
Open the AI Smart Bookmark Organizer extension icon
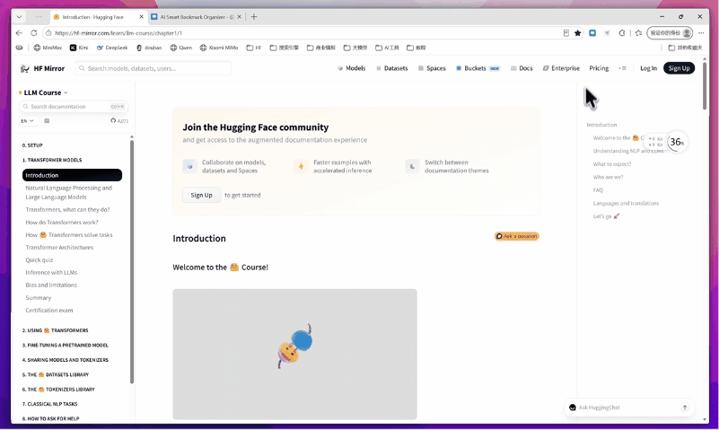tap(592, 33)
